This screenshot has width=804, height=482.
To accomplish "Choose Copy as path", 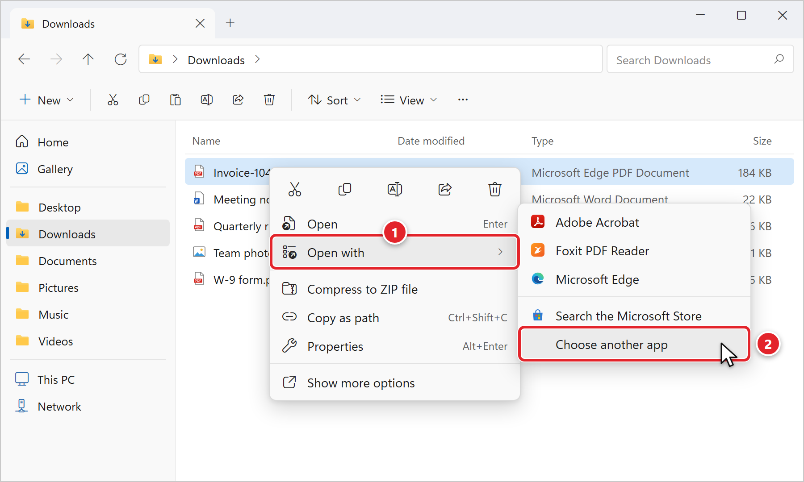I will pos(395,318).
